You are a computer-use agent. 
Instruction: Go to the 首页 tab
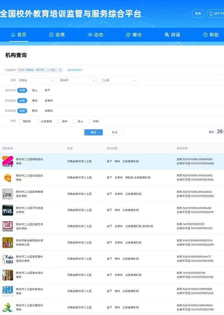pos(19,35)
